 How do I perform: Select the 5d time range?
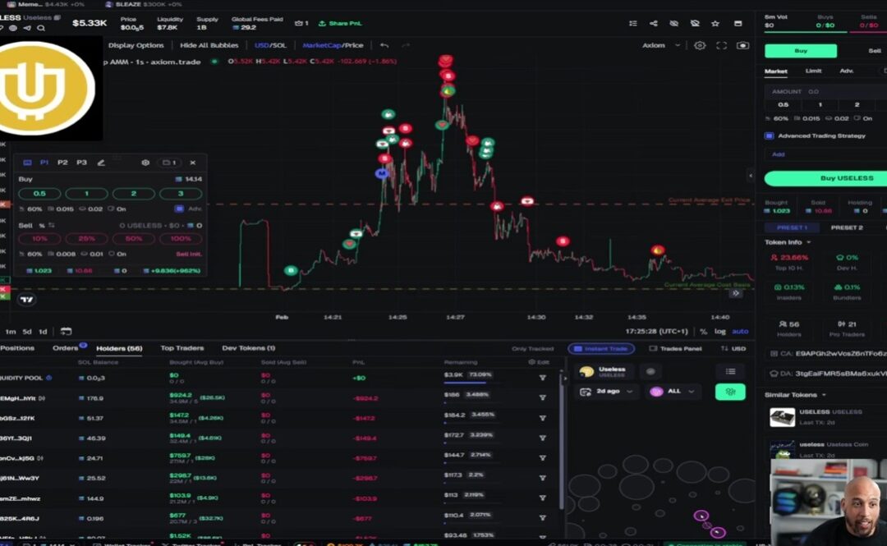[x=26, y=332]
